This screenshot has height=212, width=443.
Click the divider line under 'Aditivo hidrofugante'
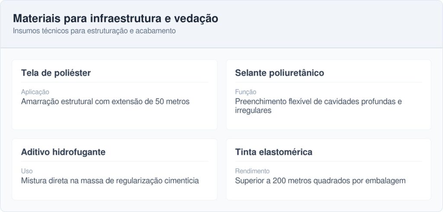(115, 161)
